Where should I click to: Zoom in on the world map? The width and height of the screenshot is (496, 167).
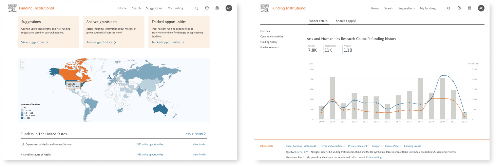23,63
